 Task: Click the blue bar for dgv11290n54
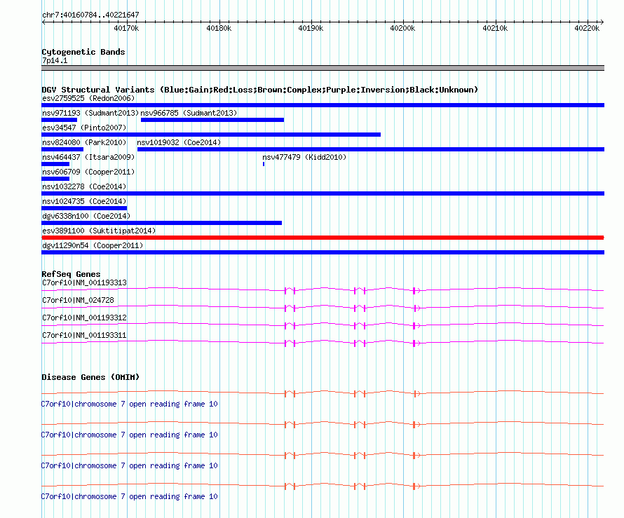pos(323,252)
